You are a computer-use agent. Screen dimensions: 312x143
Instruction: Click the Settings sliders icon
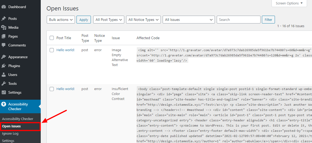pyautogui.click(x=4, y=92)
